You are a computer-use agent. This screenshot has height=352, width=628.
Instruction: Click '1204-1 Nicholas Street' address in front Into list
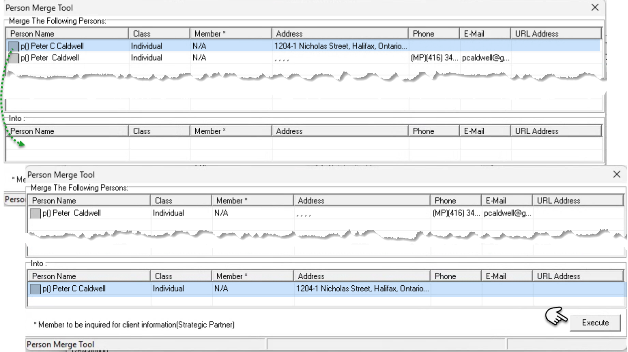pos(362,289)
